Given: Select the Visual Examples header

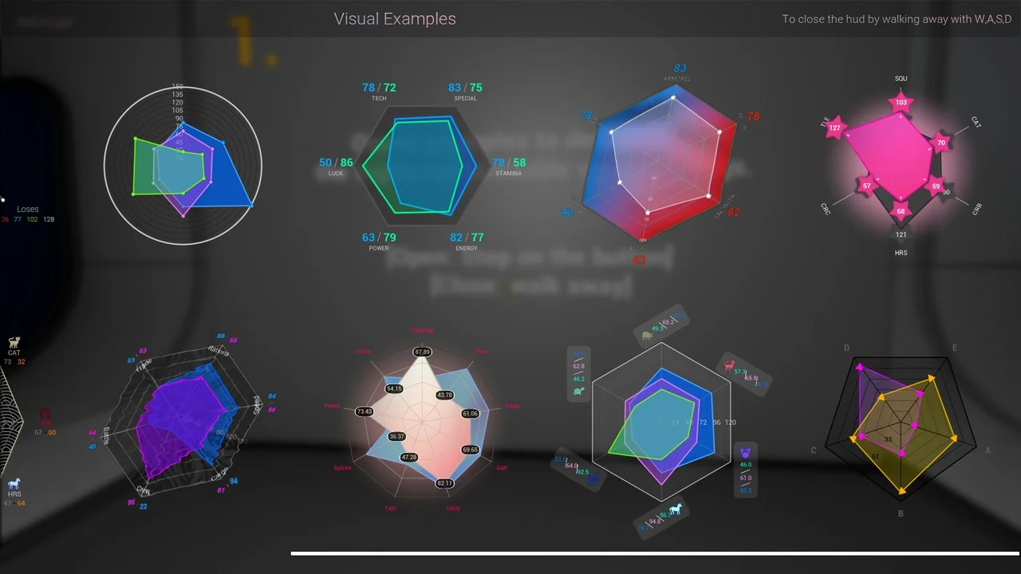Looking at the screenshot, I should [395, 18].
